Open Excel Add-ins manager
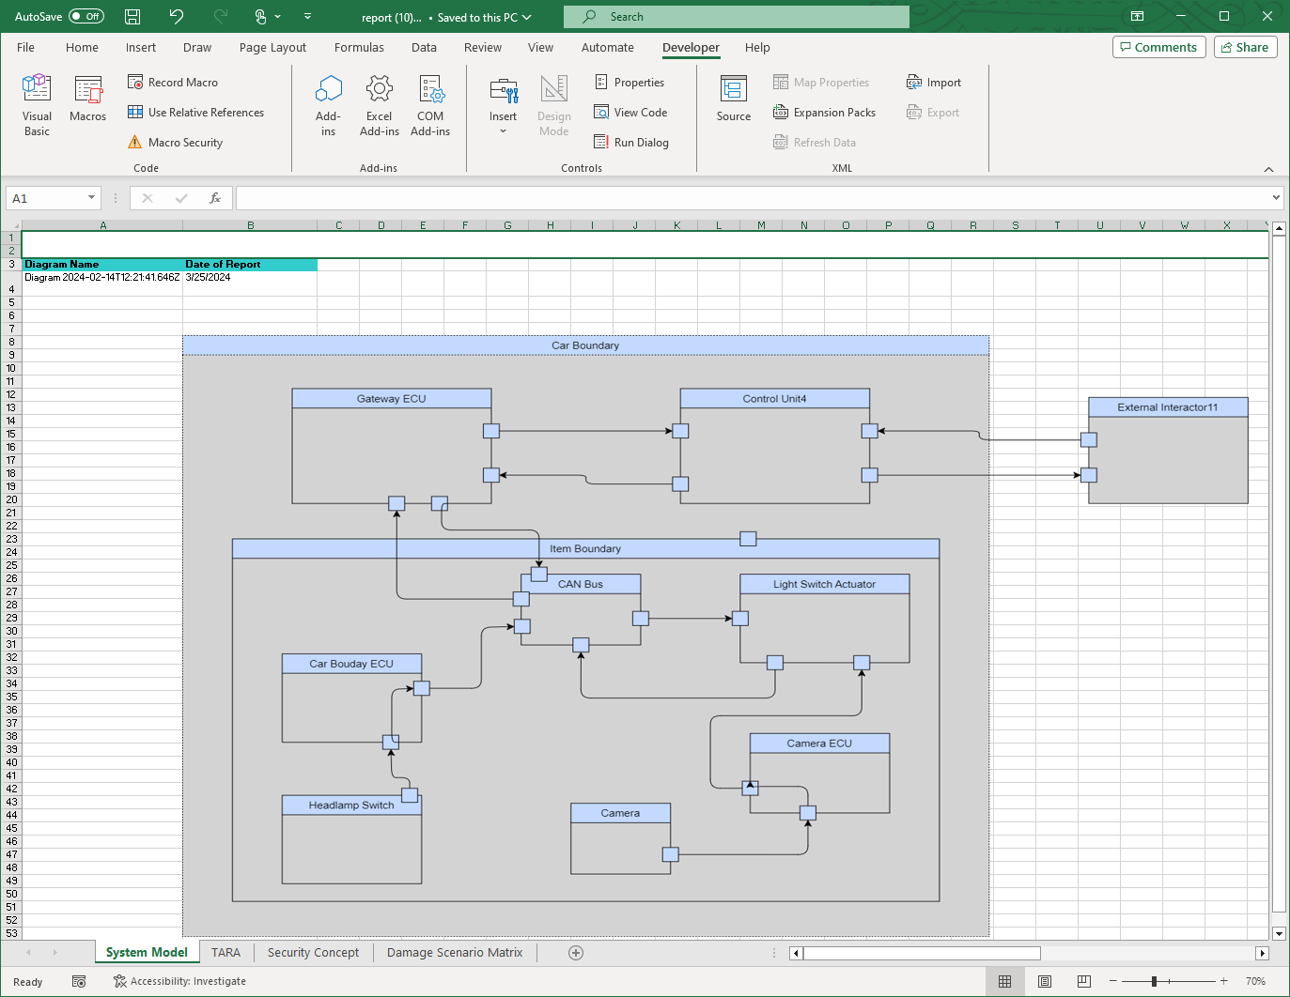This screenshot has width=1290, height=997. pos(379,105)
